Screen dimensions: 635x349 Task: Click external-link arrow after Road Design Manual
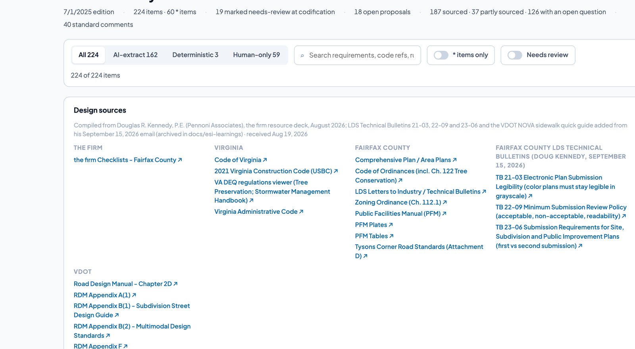click(175, 284)
